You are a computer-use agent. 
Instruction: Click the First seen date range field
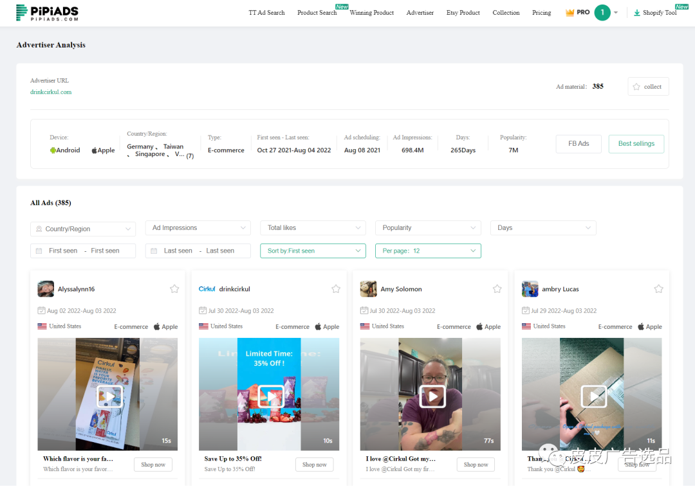[x=83, y=251]
